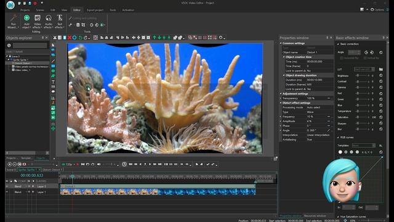Select the add video tool
Screen dimensions: 394x222
coord(53,118)
